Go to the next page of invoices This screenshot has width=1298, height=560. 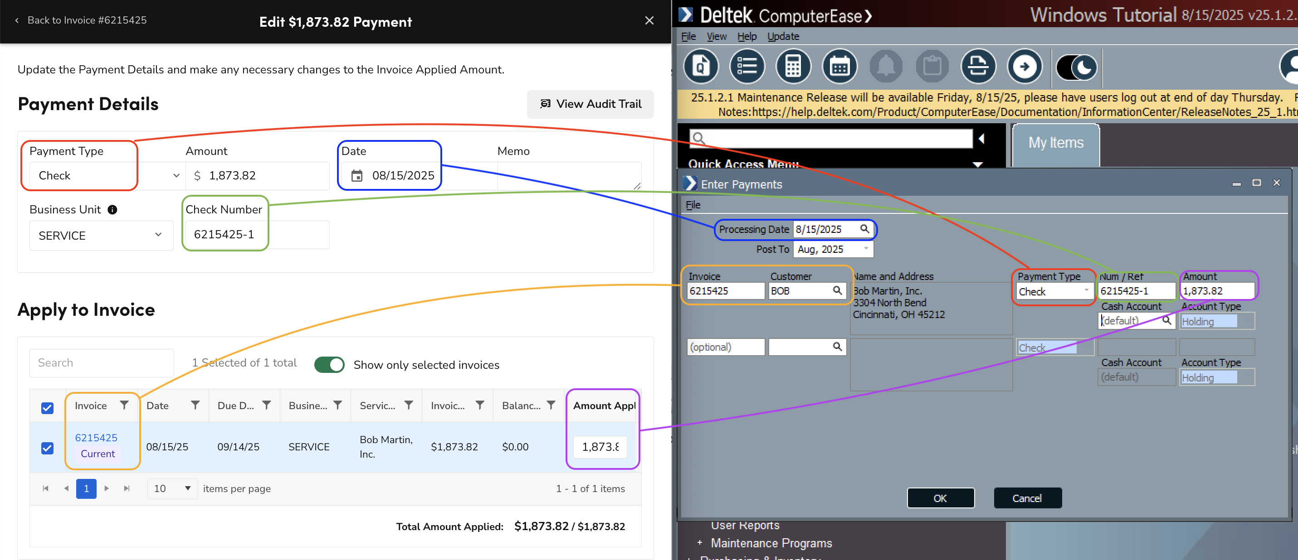(107, 488)
